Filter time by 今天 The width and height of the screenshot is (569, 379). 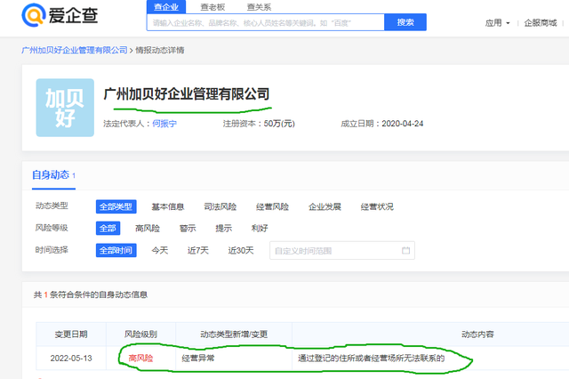pos(160,251)
